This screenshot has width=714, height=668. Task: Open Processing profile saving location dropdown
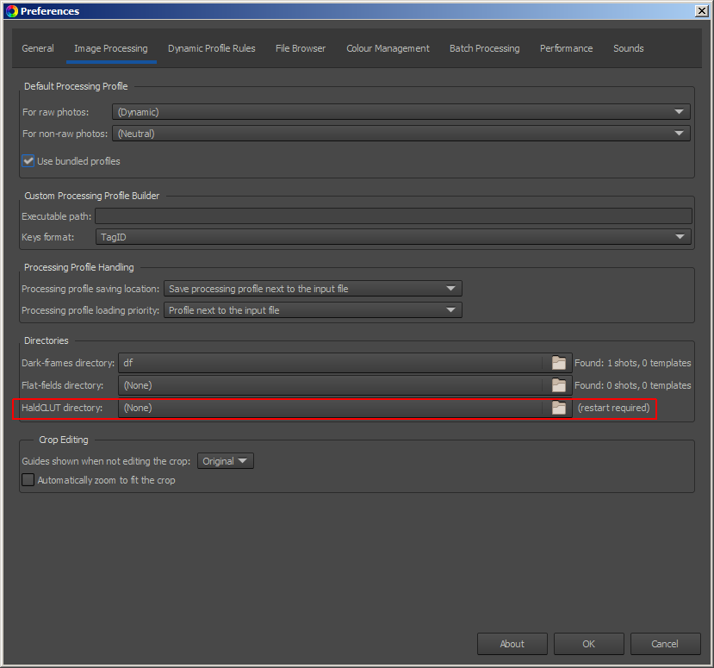click(313, 289)
